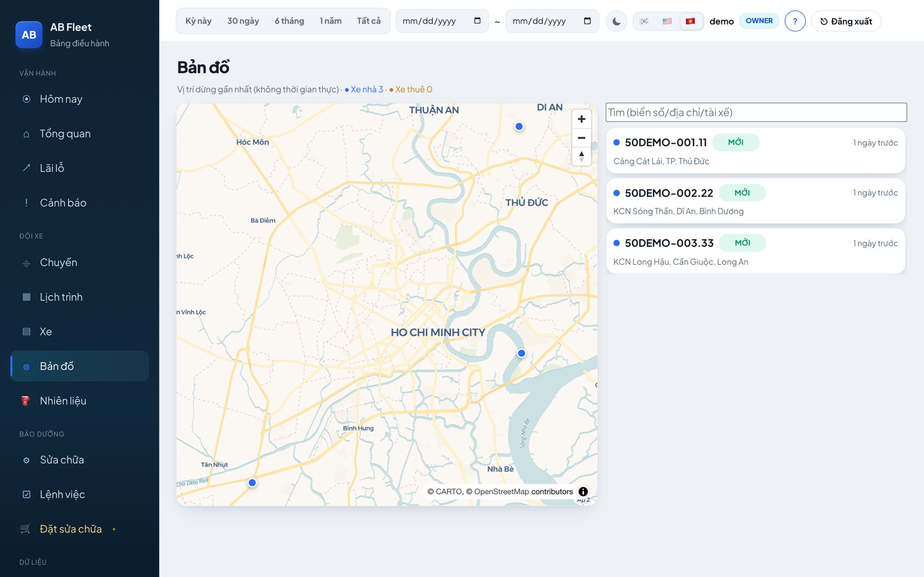Image resolution: width=924 pixels, height=577 pixels.
Task: Open Chuyến trips page
Action: point(80,263)
